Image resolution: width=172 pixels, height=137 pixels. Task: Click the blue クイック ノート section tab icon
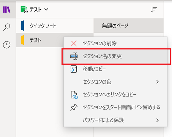point(22,25)
